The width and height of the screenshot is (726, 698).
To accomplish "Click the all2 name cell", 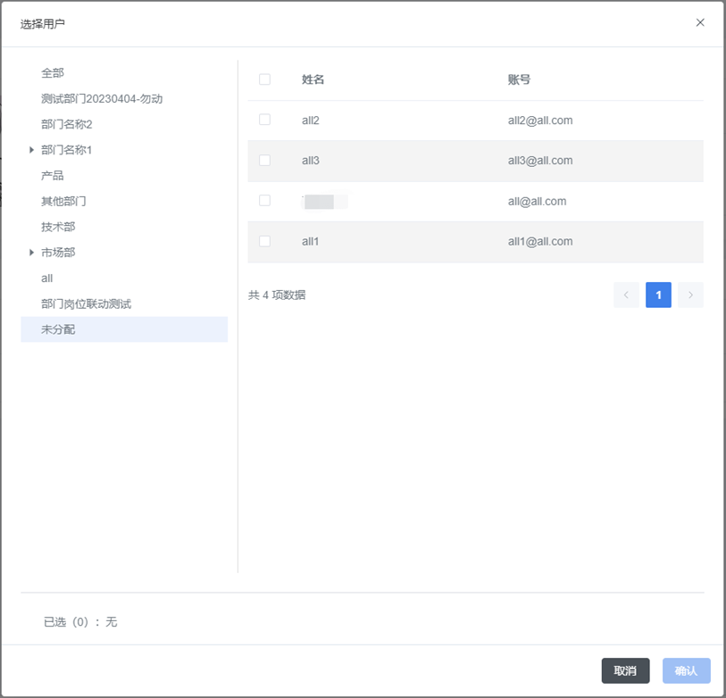I will (311, 120).
